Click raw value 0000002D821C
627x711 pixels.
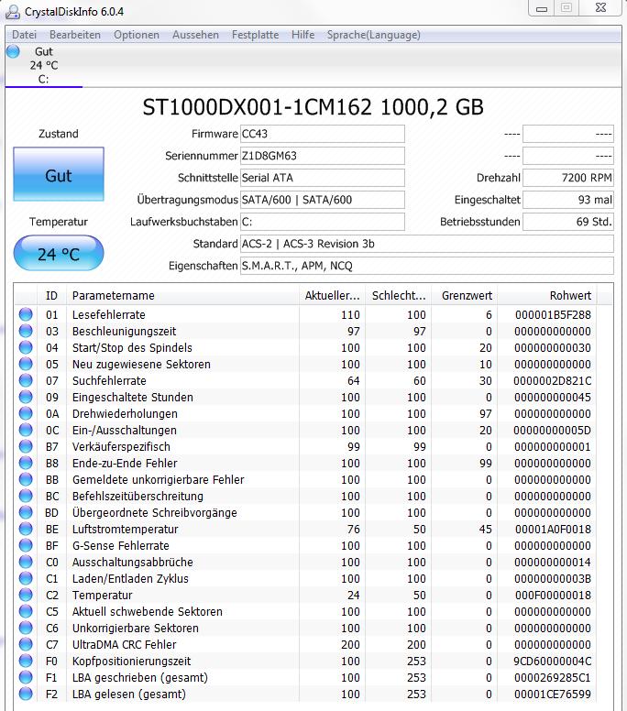point(553,381)
